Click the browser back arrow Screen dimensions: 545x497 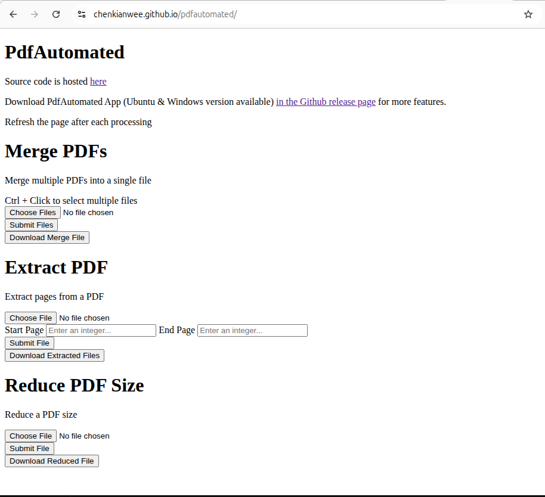click(x=13, y=14)
